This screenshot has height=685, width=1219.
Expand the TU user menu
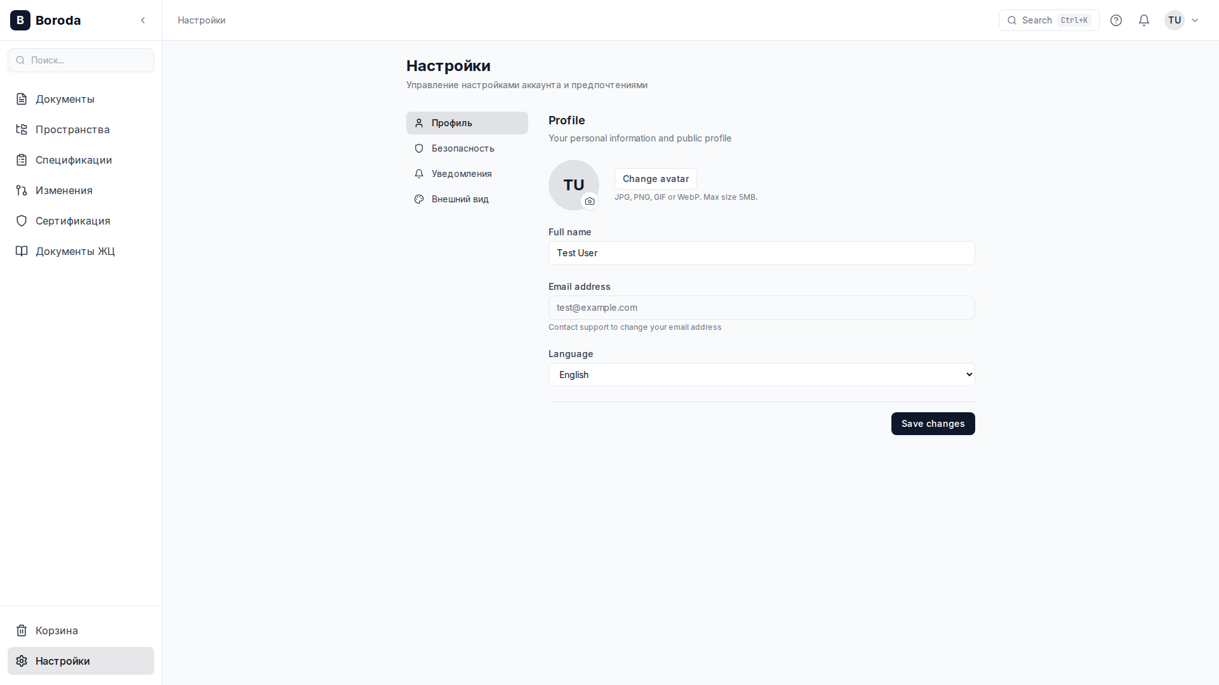[1182, 20]
